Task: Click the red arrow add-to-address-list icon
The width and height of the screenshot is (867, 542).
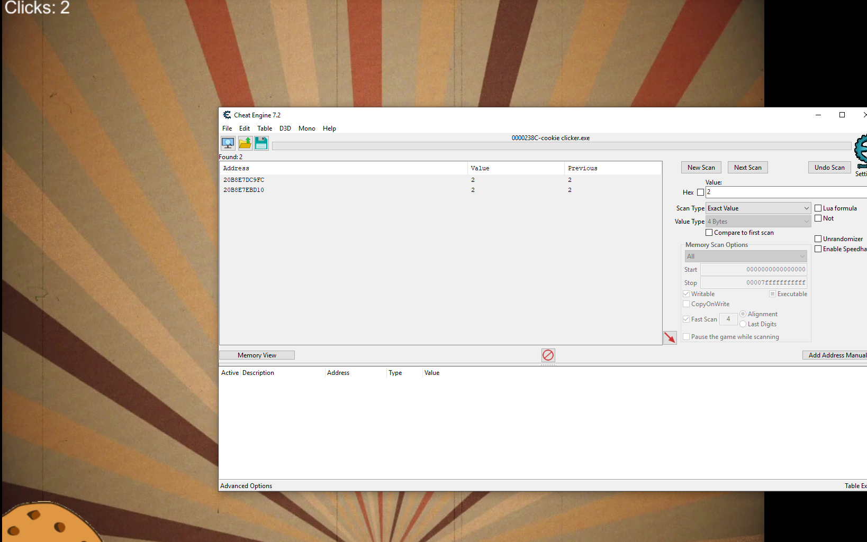Action: click(x=670, y=337)
